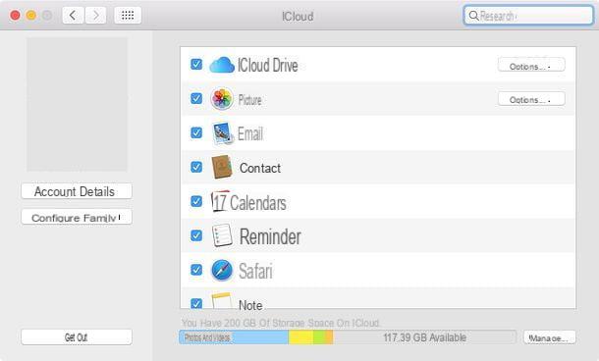
Task: Open Options for iCloud Drive
Action: pos(531,65)
